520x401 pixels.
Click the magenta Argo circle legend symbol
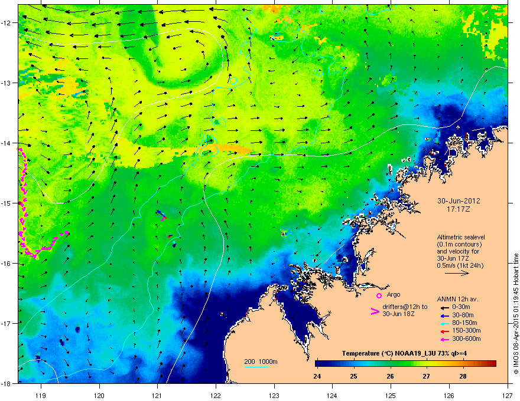point(379,295)
